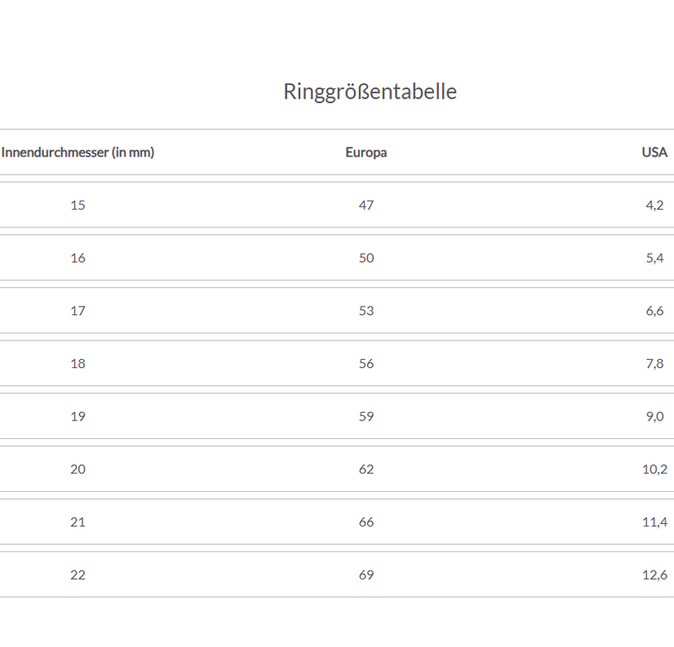Click USA size 9,0
This screenshot has width=674, height=647.
[x=655, y=416]
